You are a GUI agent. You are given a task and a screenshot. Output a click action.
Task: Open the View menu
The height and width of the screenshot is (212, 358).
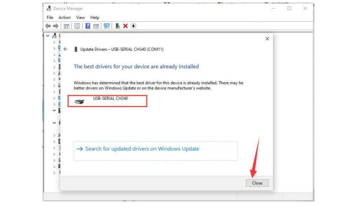(80, 17)
